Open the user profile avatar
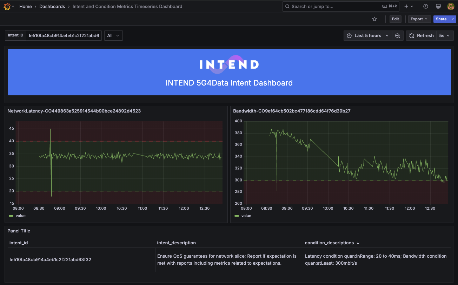The width and height of the screenshot is (458, 285). click(451, 6)
